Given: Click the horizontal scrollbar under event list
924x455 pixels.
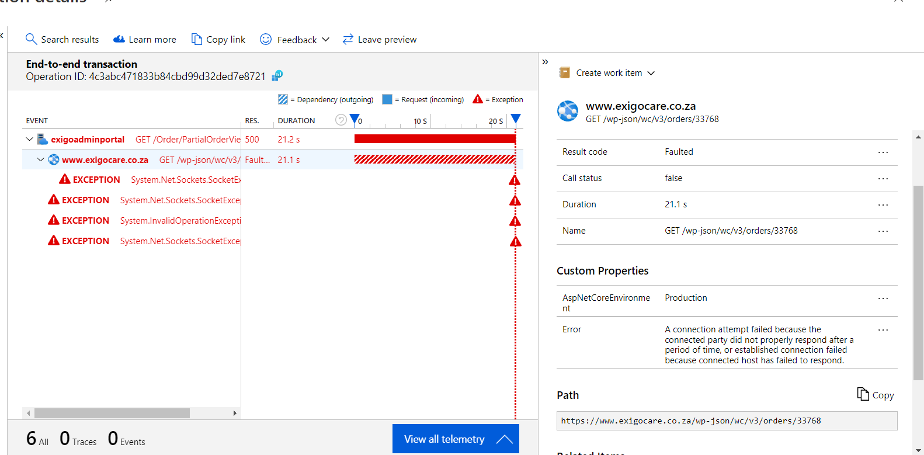Looking at the screenshot, I should coord(112,413).
